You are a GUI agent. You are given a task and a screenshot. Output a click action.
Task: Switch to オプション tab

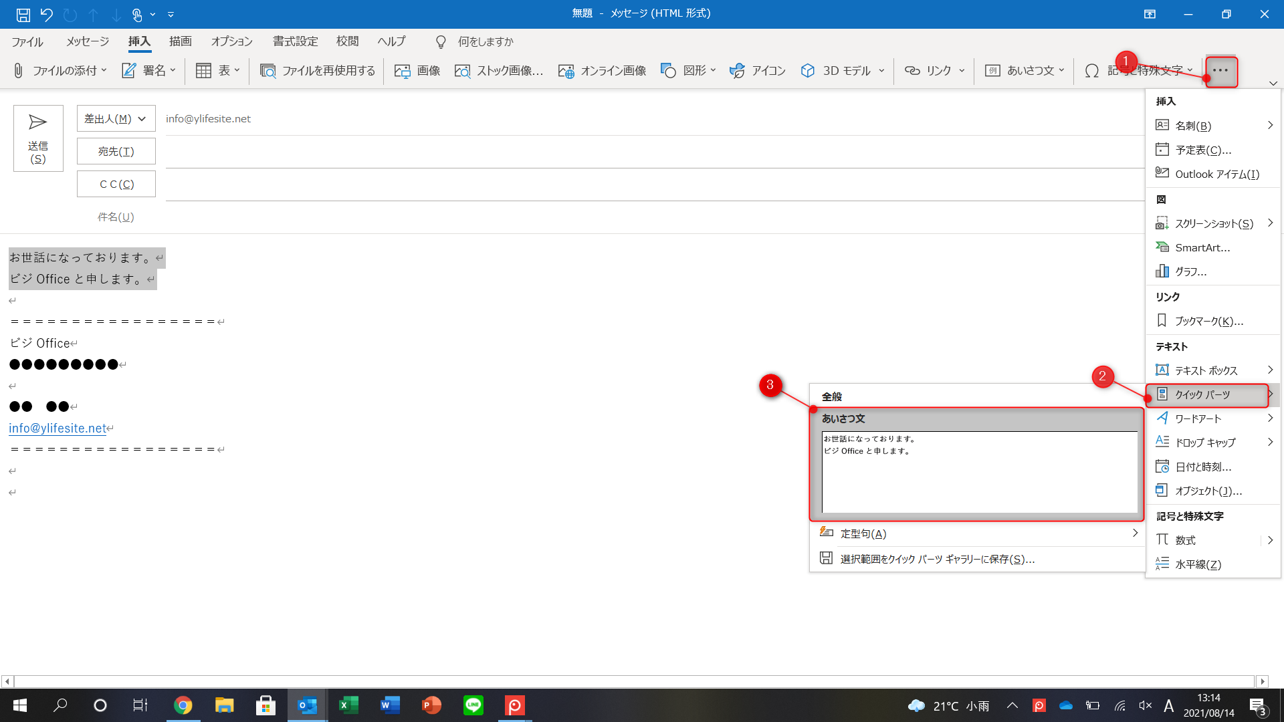pos(232,41)
